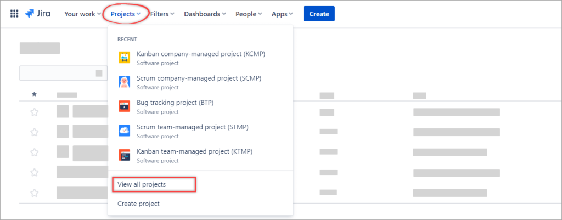Select Bug tracking project (BTP)
Image resolution: width=562 pixels, height=220 pixels.
coord(200,107)
